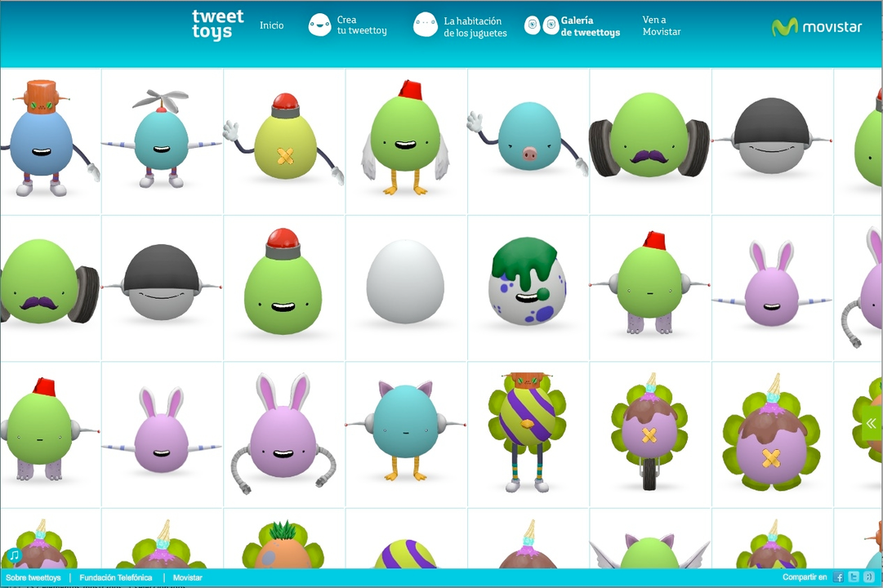This screenshot has width=883, height=588.
Task: Select the third-row green fez toy
Action: (x=50, y=430)
